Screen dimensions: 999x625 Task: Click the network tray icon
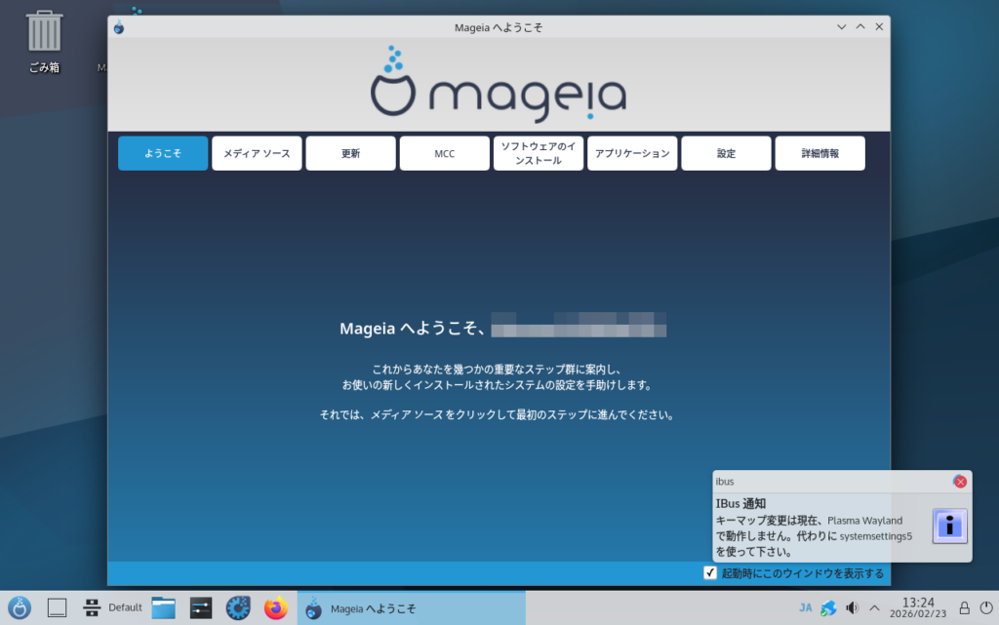point(828,608)
